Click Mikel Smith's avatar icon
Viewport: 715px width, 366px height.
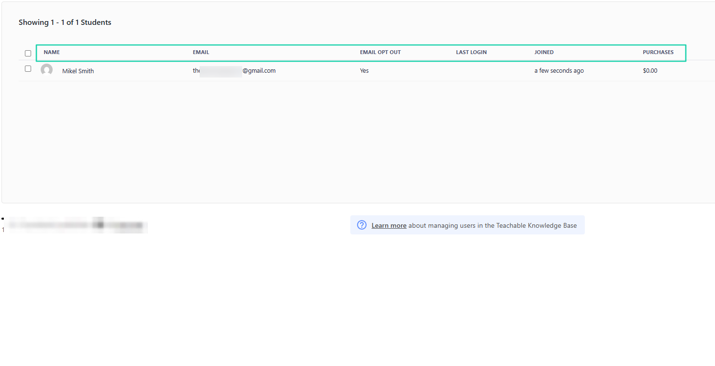coord(47,70)
